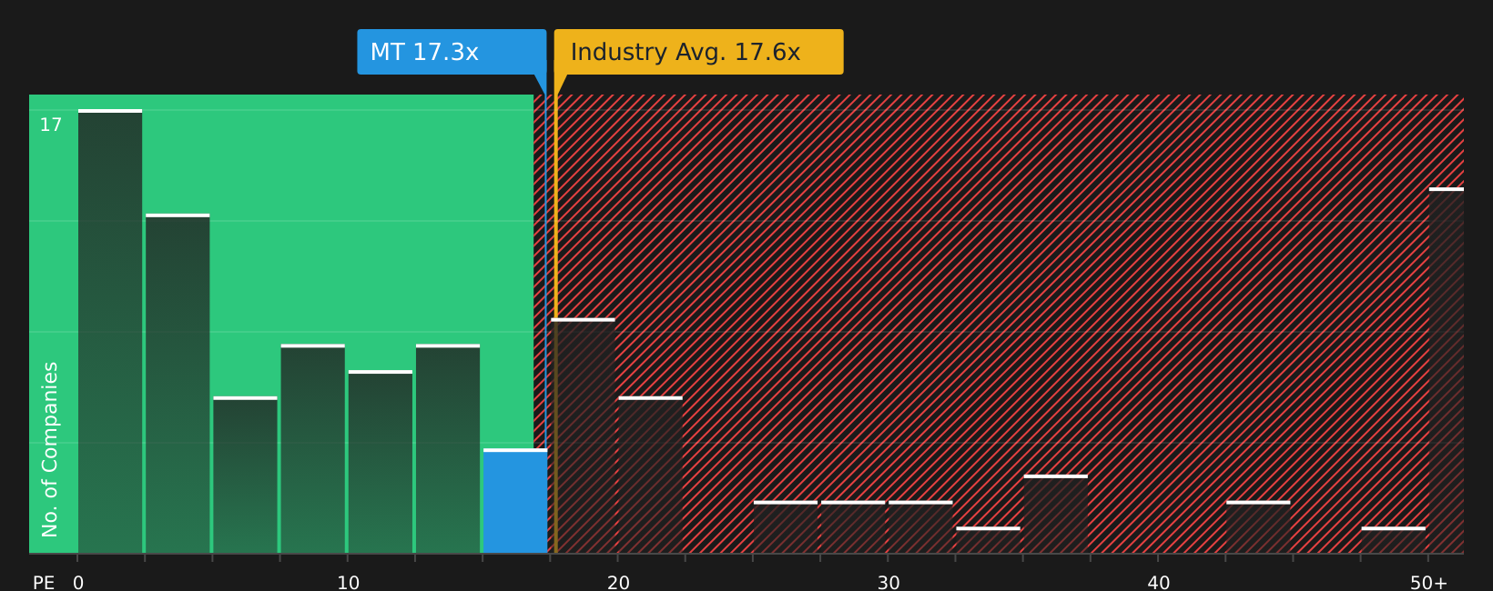
Task: Click the second-tallest bar at PE 2.5–5
Action: point(178,384)
